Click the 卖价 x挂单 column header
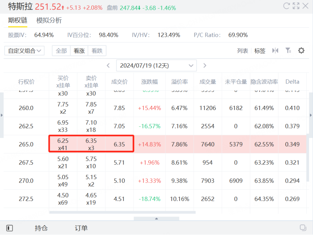This screenshot has width=313, height=235. pos(91,82)
